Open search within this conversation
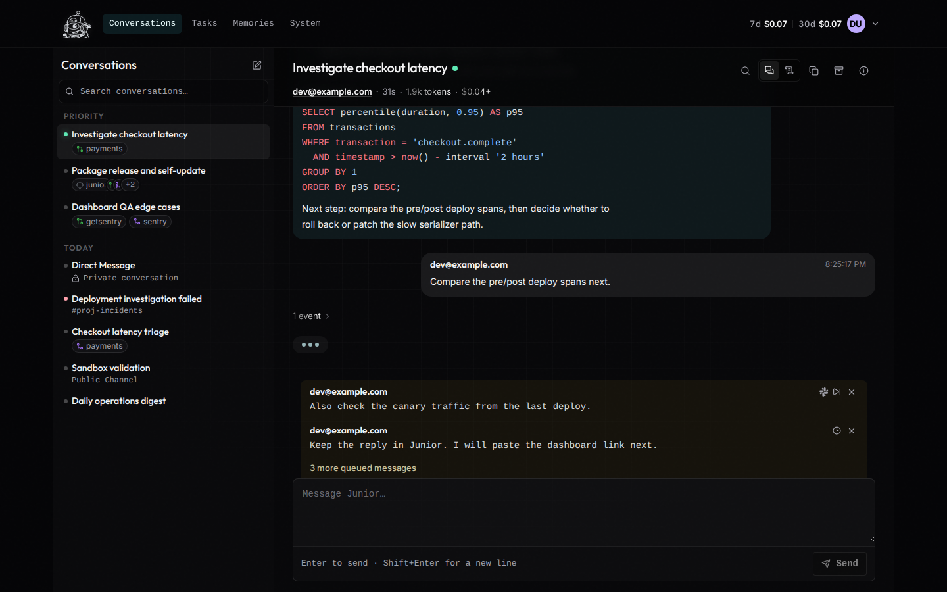 click(x=745, y=71)
